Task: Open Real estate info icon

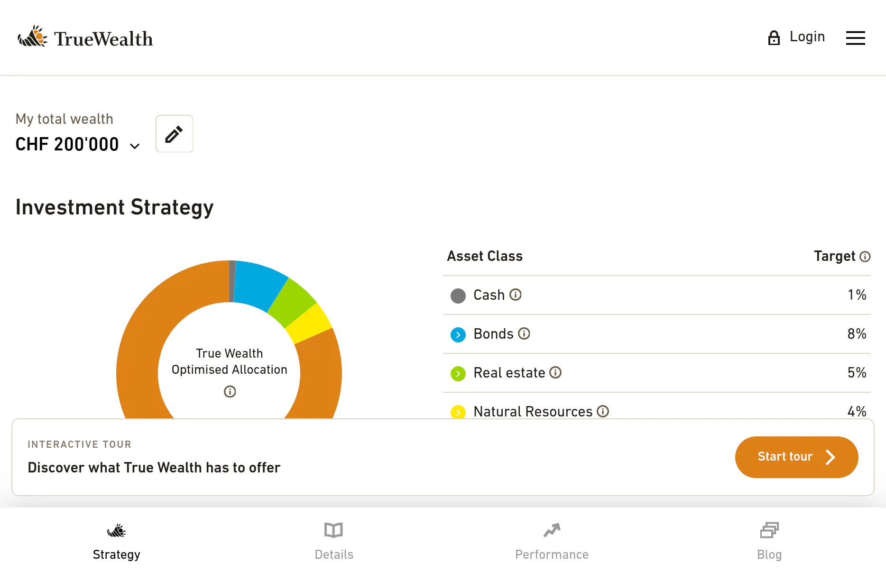Action: click(x=555, y=372)
